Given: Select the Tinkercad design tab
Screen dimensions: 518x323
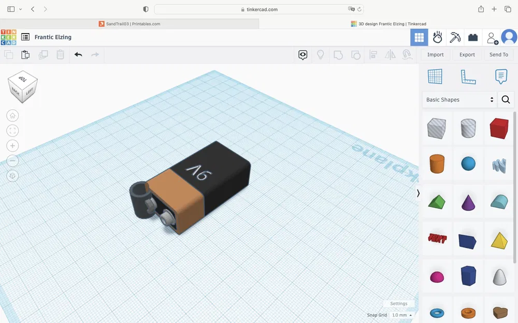Looking at the screenshot, I should [x=390, y=23].
